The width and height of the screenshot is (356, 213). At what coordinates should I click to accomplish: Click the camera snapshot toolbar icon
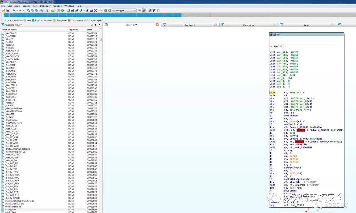point(91,10)
